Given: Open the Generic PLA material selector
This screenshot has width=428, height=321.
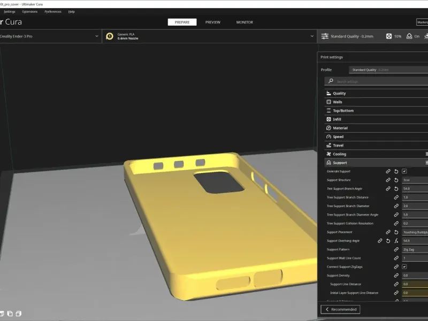Looking at the screenshot, I should (209, 36).
